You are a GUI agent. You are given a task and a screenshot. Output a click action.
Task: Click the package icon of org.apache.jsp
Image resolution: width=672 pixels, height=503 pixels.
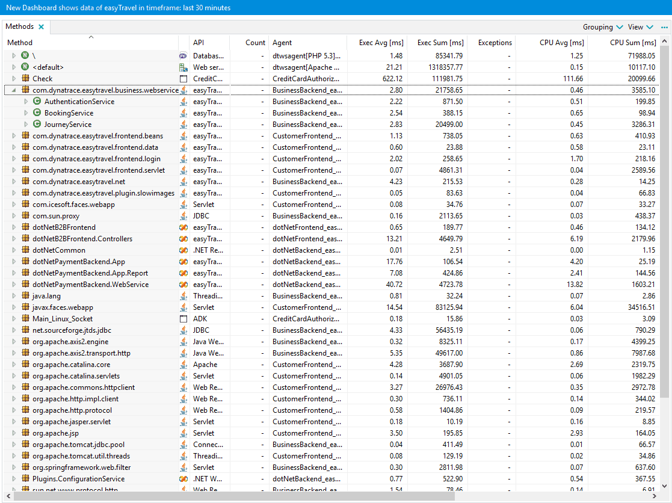[25, 433]
